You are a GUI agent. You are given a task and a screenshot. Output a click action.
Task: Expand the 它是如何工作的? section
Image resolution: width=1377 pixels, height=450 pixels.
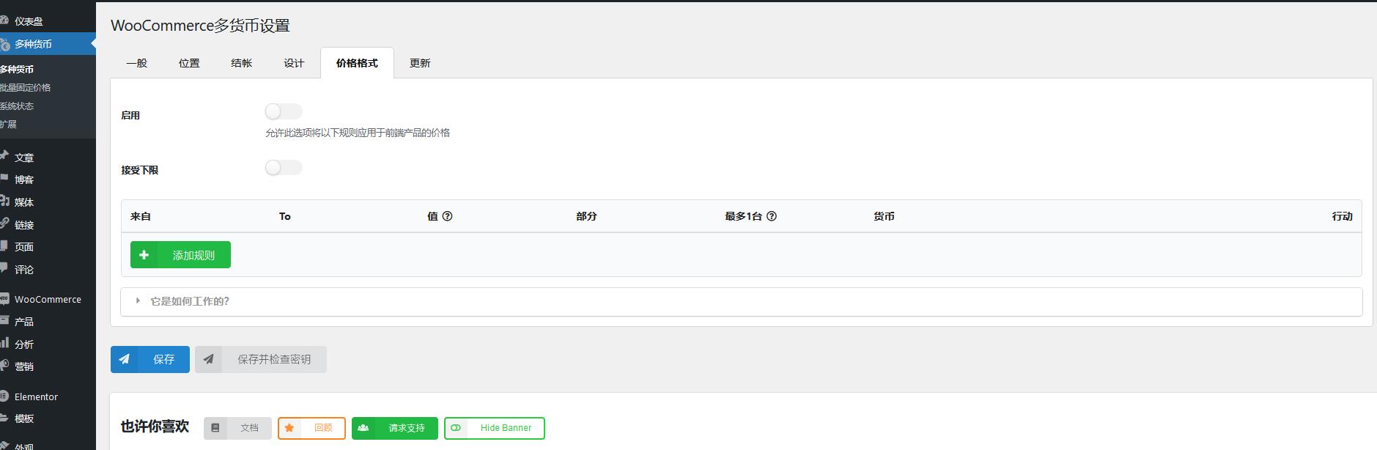pos(190,301)
